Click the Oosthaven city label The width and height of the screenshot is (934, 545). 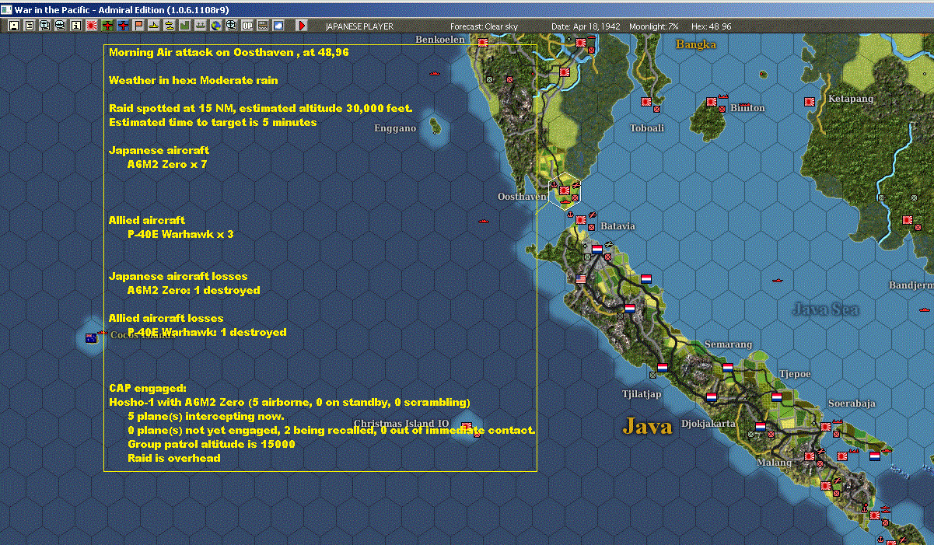523,197
